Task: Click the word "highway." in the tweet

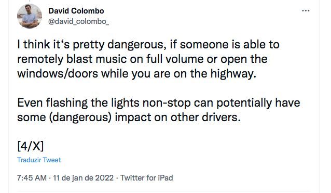Action: (x=233, y=74)
